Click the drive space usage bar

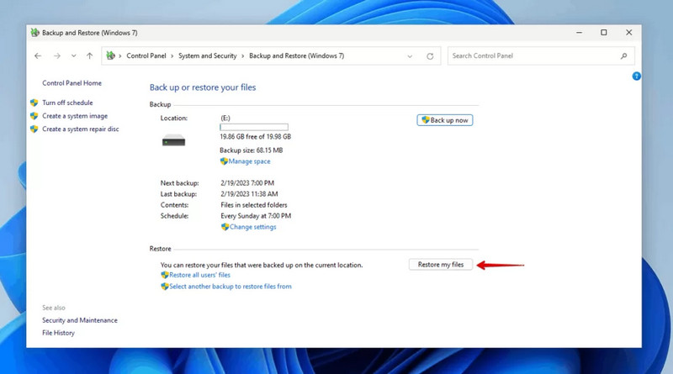point(254,128)
